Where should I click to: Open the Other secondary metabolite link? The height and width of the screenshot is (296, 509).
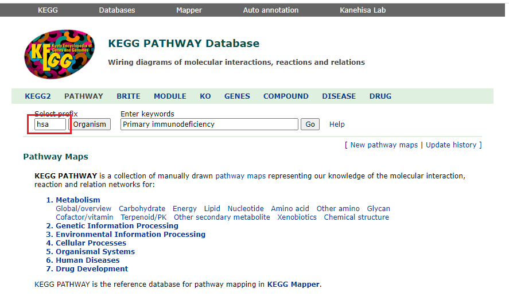[x=222, y=217]
